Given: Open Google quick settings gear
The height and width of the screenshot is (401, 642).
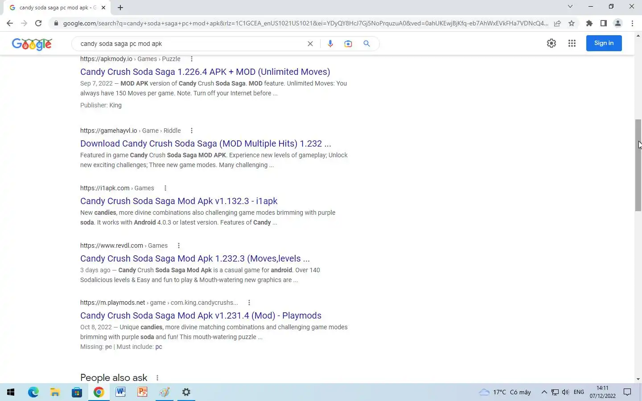Looking at the screenshot, I should pos(551,43).
